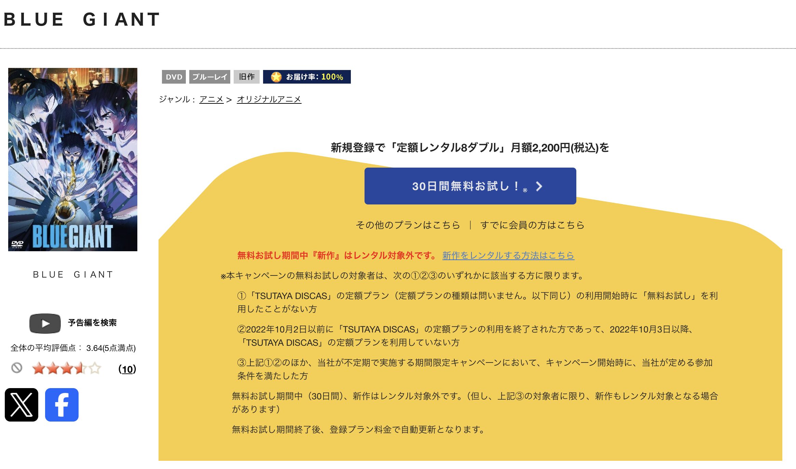Clear rating with the no-entry icon

(x=17, y=368)
